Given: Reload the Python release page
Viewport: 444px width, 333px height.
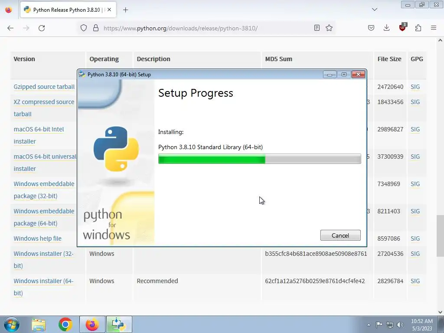Looking at the screenshot, I should point(42,28).
